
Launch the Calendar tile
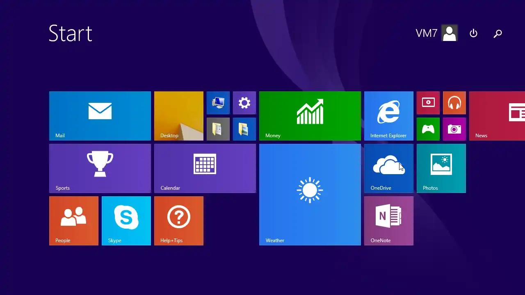point(205,168)
